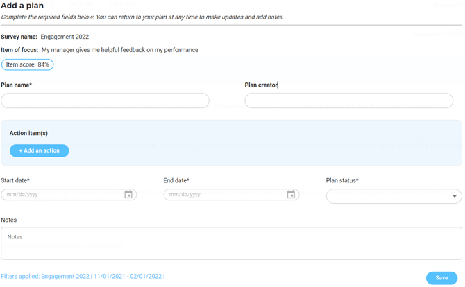Click into the End date mm/dd/yyyy field
Image resolution: width=465 pixels, height=287 pixels.
(x=225, y=195)
